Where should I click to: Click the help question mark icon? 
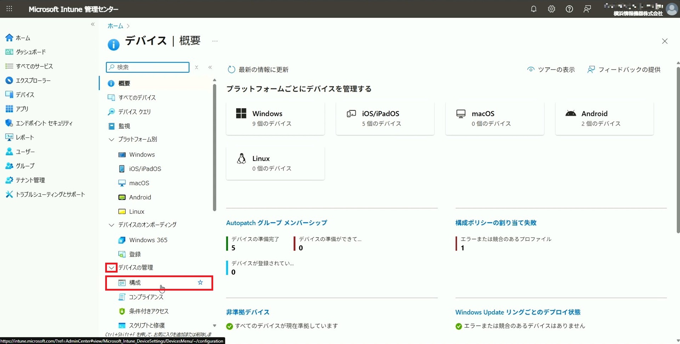569,9
